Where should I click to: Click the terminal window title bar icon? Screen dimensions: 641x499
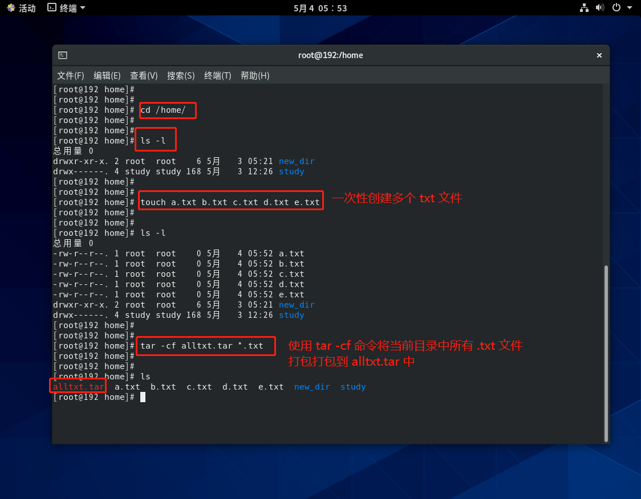coord(63,55)
